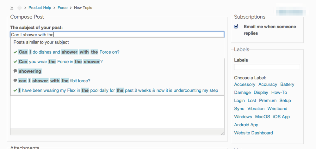Viewport: 316px width, 149px height.
Task: Click the Labels text input field
Action: [x=267, y=67]
